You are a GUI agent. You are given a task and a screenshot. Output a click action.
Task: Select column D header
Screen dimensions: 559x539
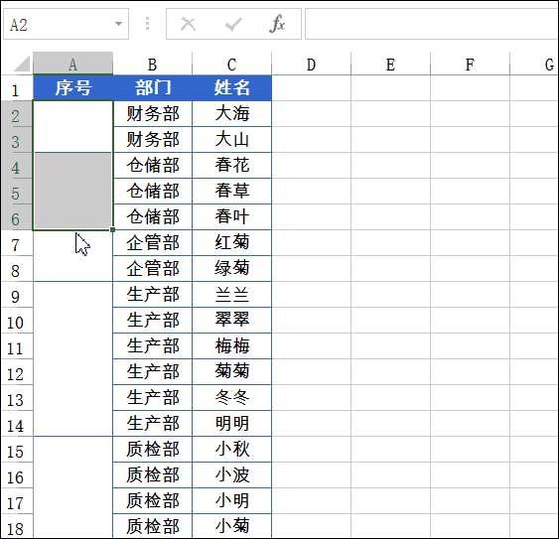311,64
